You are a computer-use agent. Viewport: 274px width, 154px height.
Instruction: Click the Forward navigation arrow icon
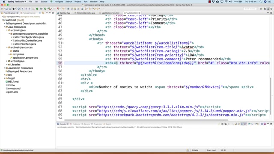coord(98,9)
